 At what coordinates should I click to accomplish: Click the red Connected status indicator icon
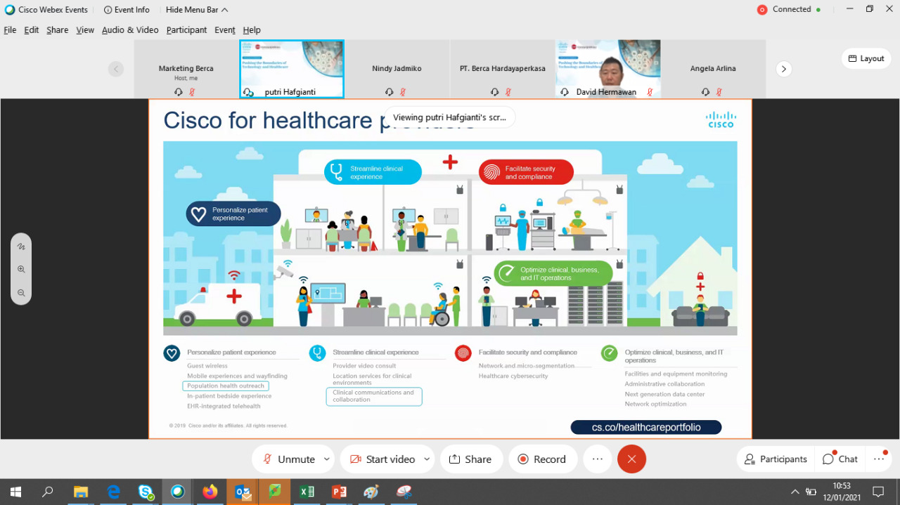pyautogui.click(x=762, y=10)
